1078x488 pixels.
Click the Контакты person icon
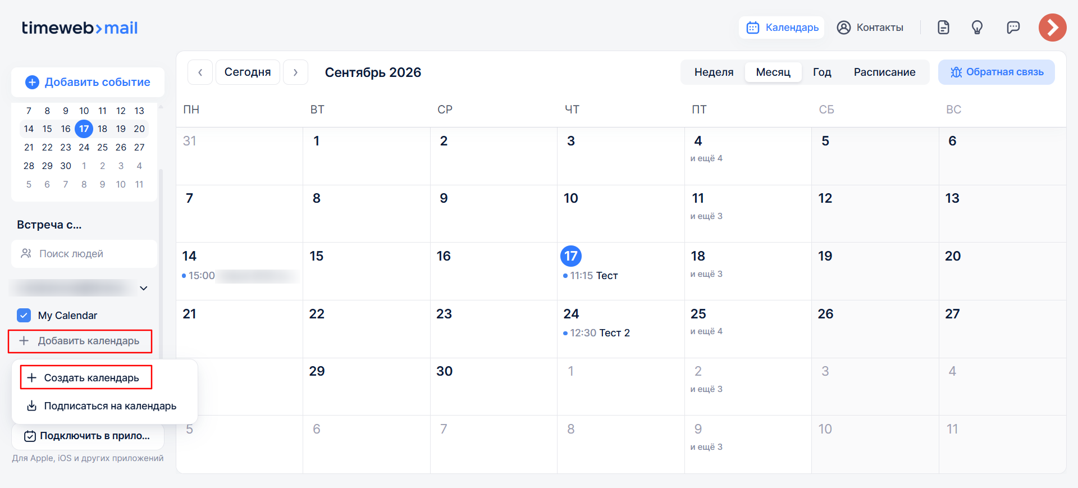[x=843, y=28]
